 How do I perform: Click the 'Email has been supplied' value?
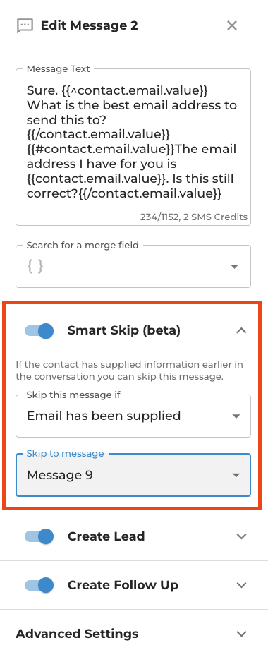pos(104,416)
